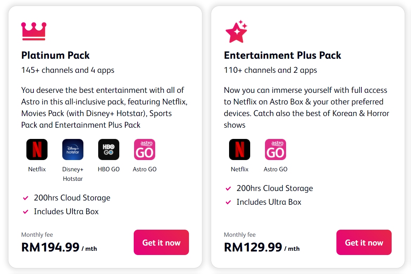Select the Astro GO icon in Entertainment Plus Pack
This screenshot has width=411, height=274.
pos(275,149)
